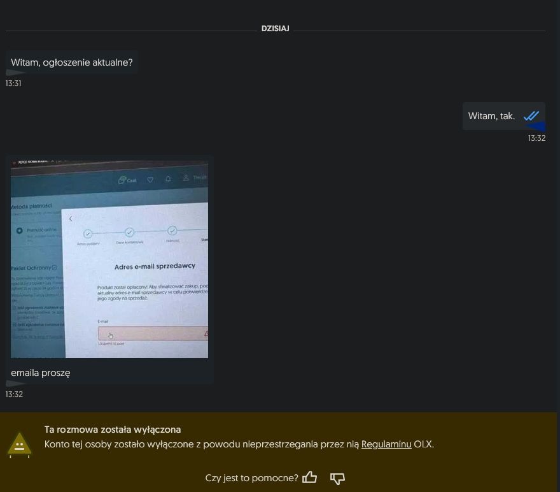This screenshot has width=560, height=492.
Task: Click the user profile icon in the photo
Action: coord(186,178)
